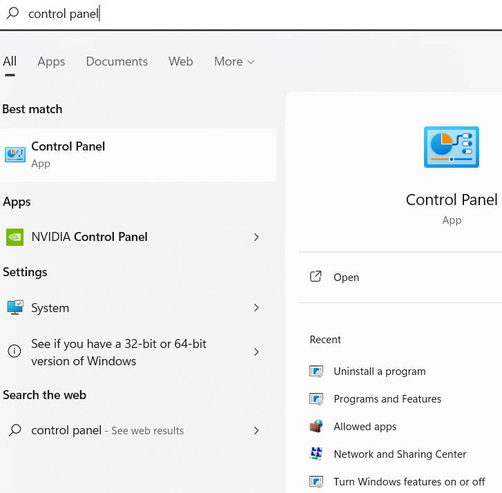Screen dimensions: 502x493
Task: Click the info icon beside 32-bit or 64-bit
Action: point(15,351)
